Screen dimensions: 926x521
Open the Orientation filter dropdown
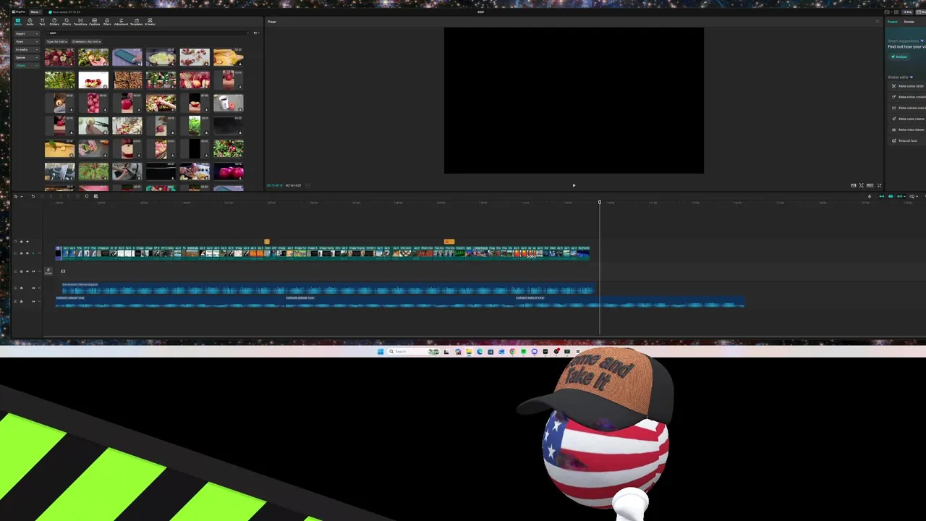pyautogui.click(x=86, y=42)
